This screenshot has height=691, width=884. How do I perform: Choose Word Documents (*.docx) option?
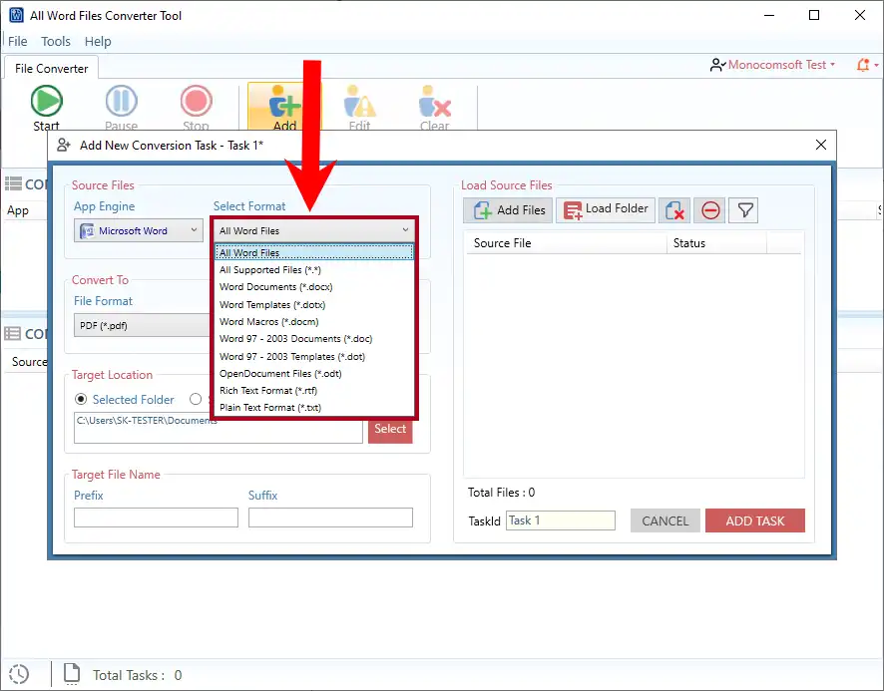pyautogui.click(x=314, y=287)
